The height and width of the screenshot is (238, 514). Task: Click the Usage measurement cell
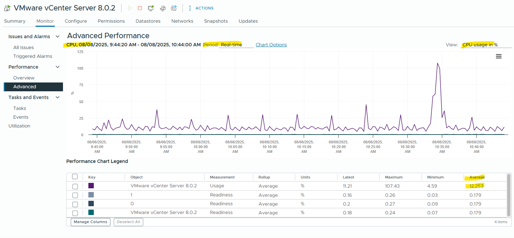point(217,186)
